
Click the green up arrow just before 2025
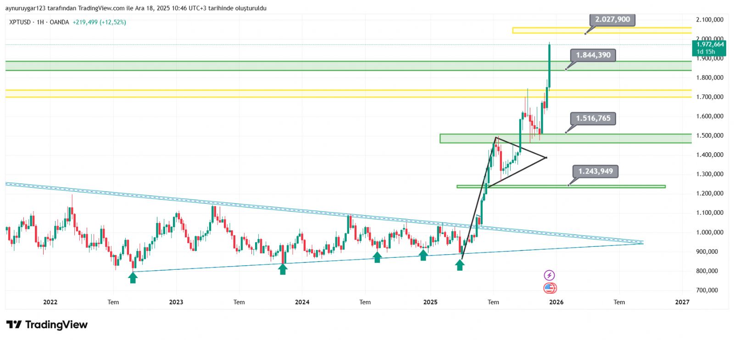click(x=423, y=255)
